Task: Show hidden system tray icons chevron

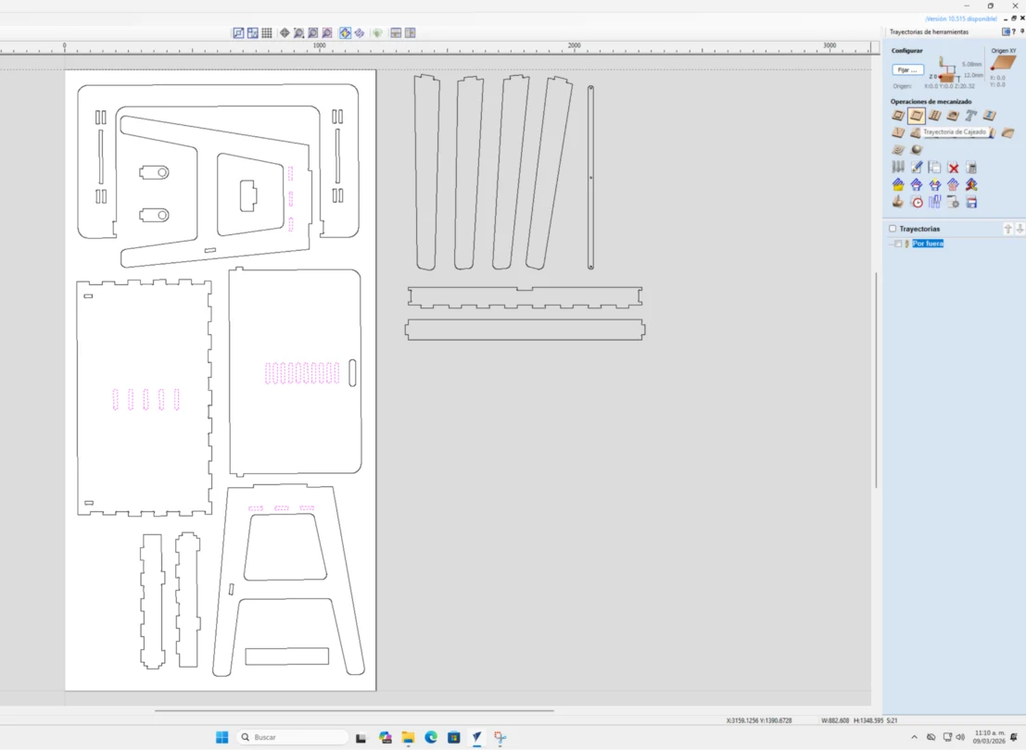Action: (914, 737)
